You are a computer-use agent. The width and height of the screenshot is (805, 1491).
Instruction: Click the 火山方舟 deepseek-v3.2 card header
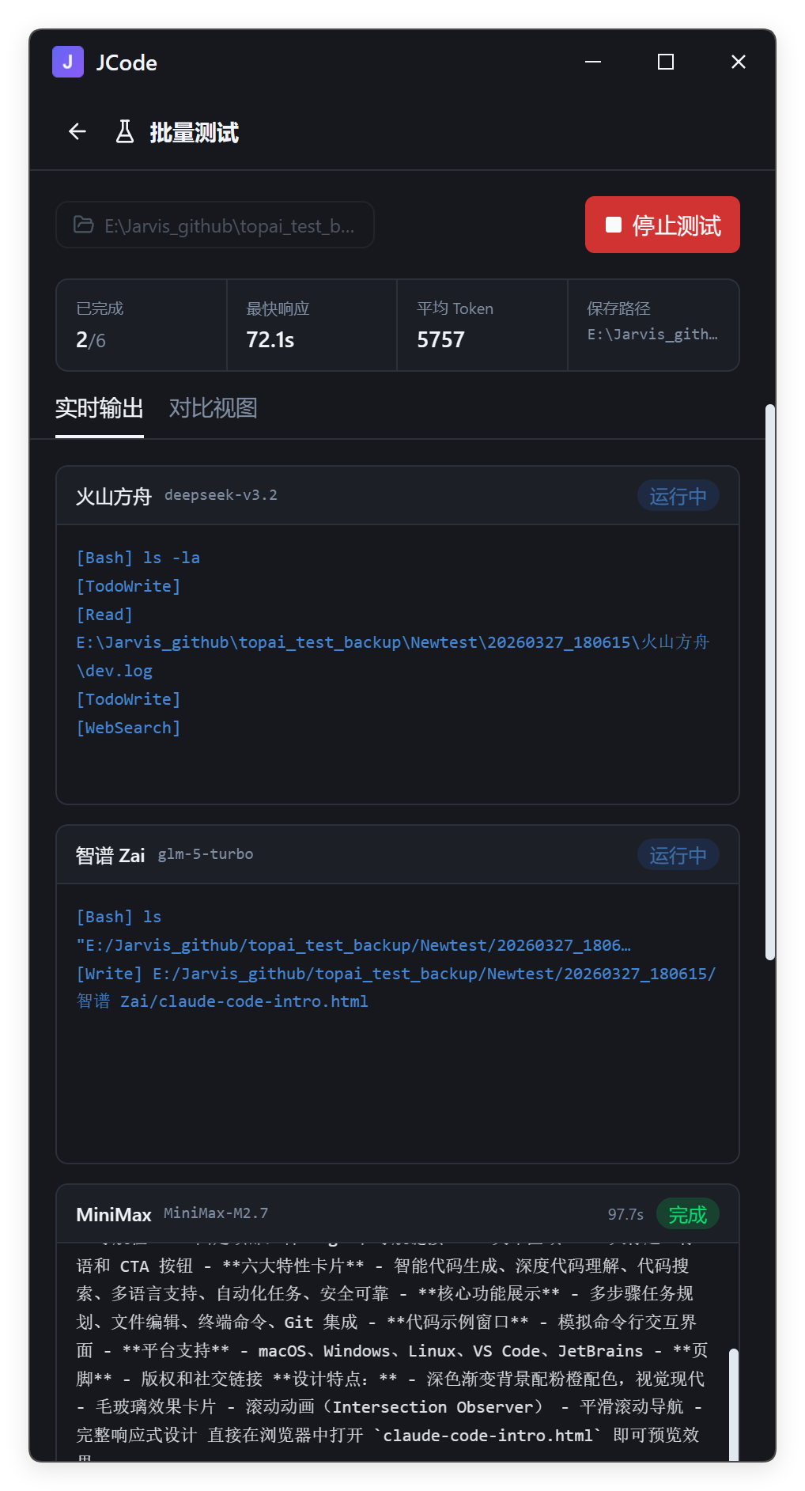398,496
